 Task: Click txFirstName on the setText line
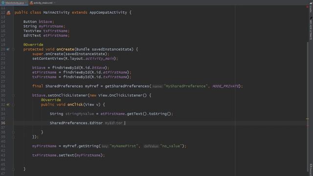(x=45, y=155)
